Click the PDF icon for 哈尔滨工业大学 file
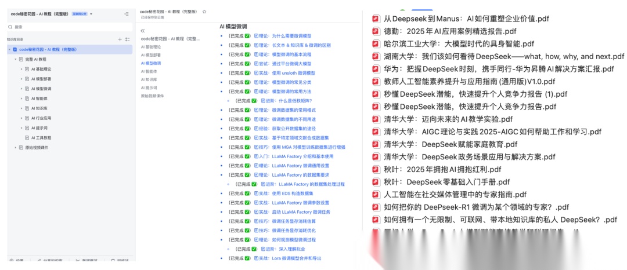This screenshot has width=627, height=270. coord(376,43)
